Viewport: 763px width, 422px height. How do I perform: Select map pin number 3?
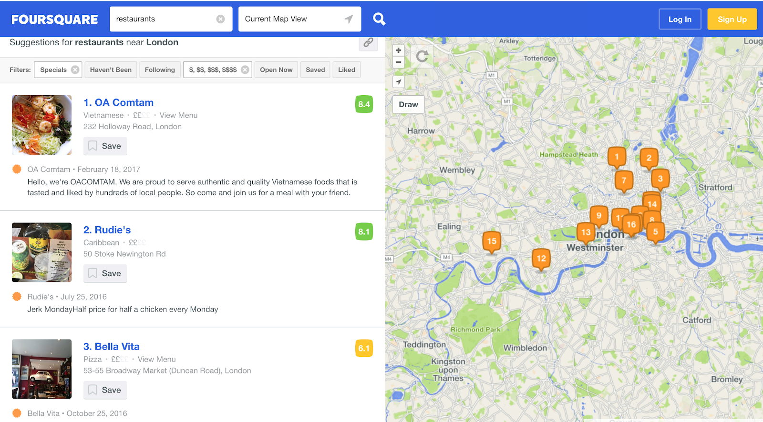(x=660, y=180)
